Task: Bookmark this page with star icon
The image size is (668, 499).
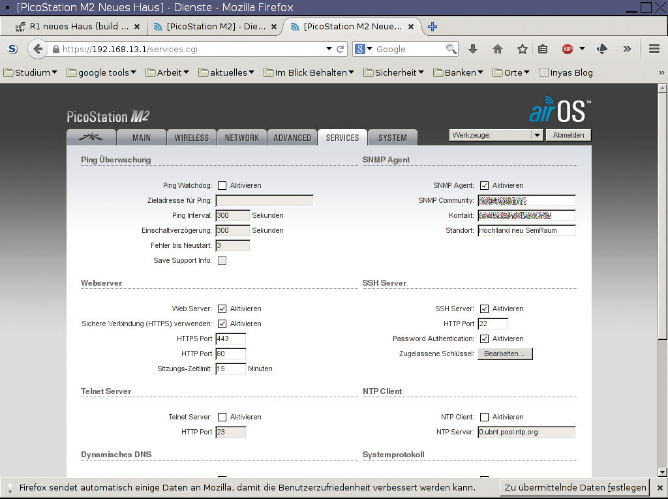Action: pos(522,49)
